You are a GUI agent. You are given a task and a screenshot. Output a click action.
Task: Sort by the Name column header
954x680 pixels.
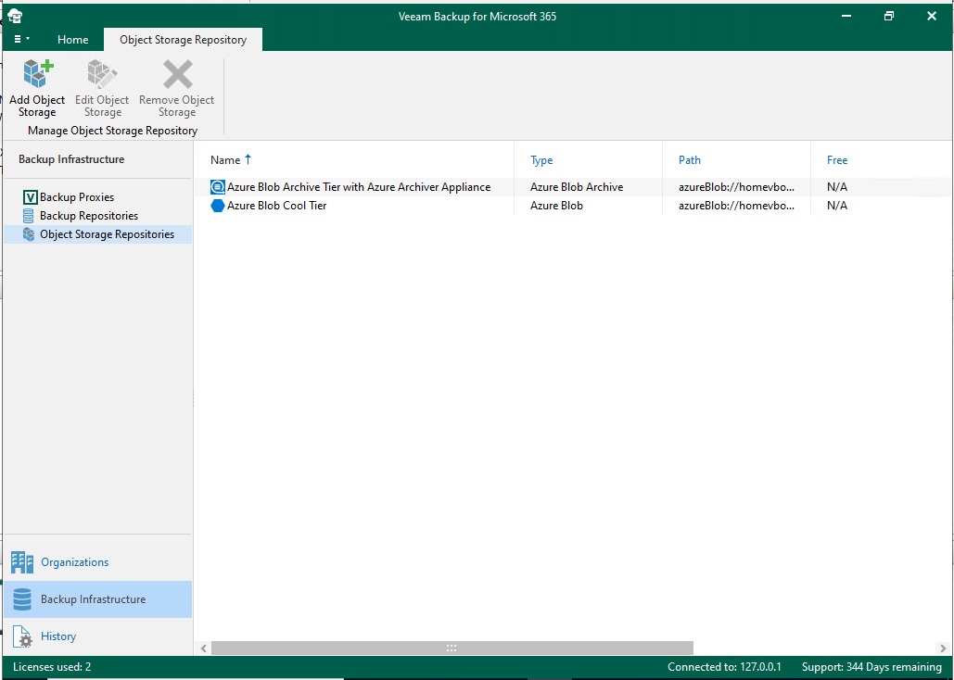coord(225,160)
